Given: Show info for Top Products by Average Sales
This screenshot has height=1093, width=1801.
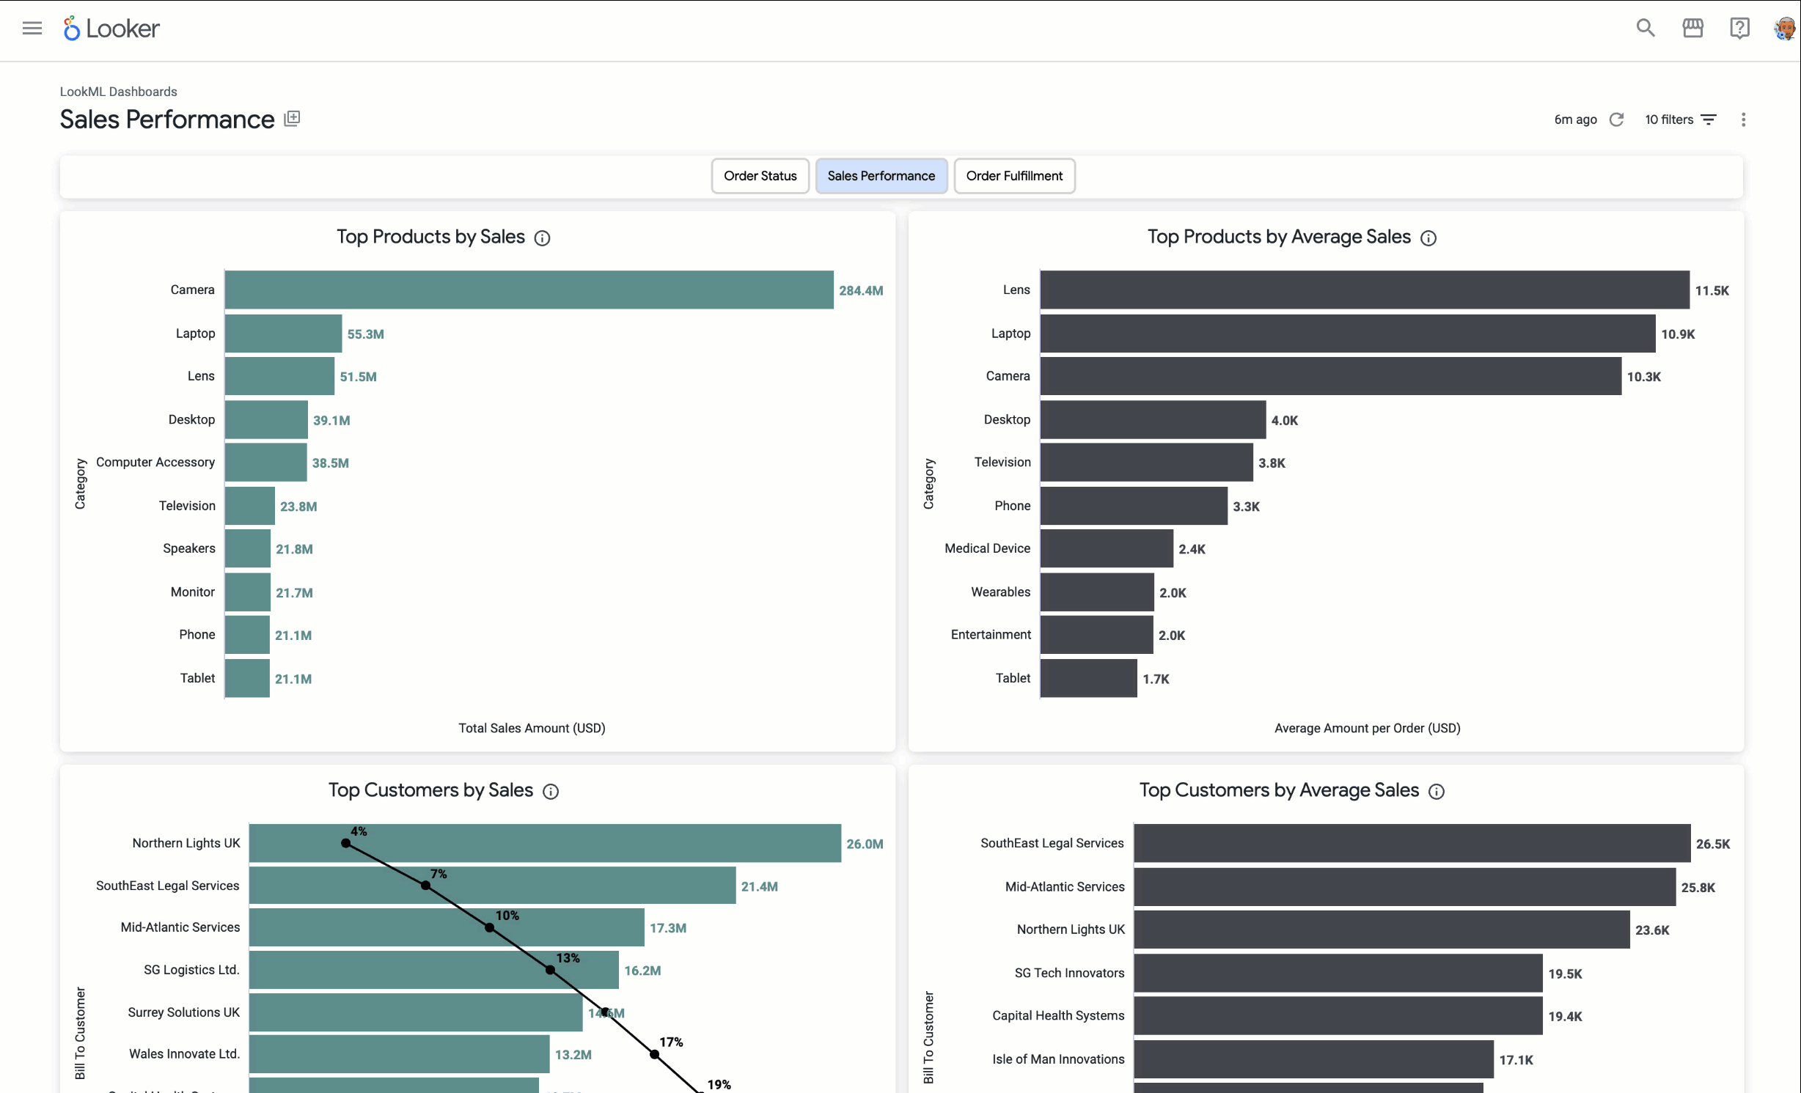Looking at the screenshot, I should coord(1428,238).
